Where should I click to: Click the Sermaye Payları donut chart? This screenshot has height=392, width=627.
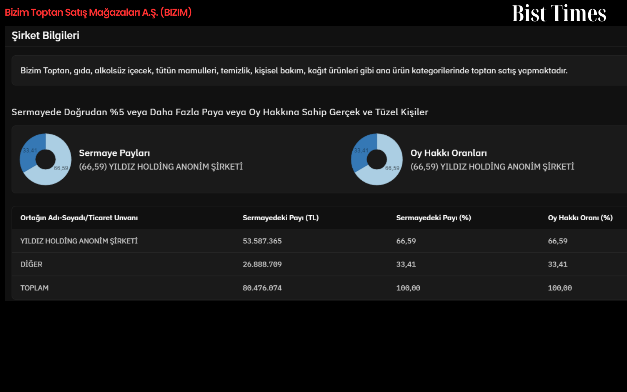[x=45, y=159]
